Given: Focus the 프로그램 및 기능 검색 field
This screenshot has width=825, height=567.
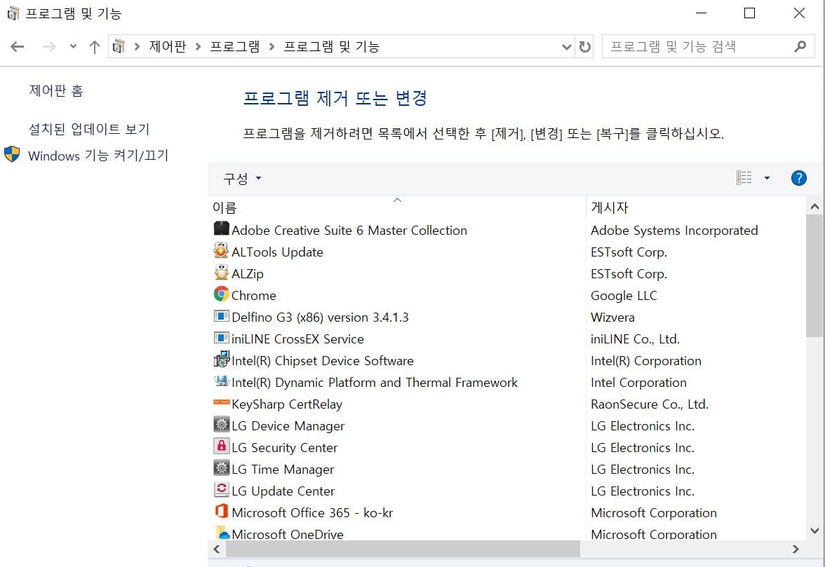Looking at the screenshot, I should point(709,47).
